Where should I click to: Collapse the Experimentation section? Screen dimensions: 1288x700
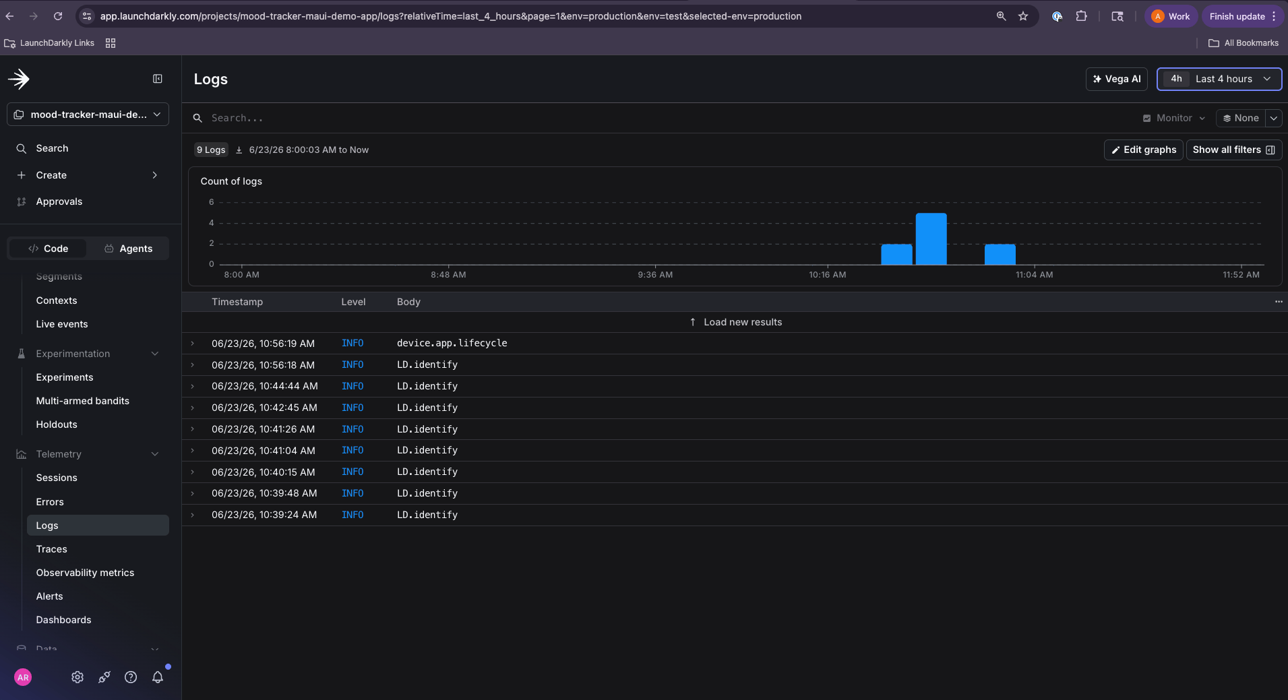click(155, 354)
